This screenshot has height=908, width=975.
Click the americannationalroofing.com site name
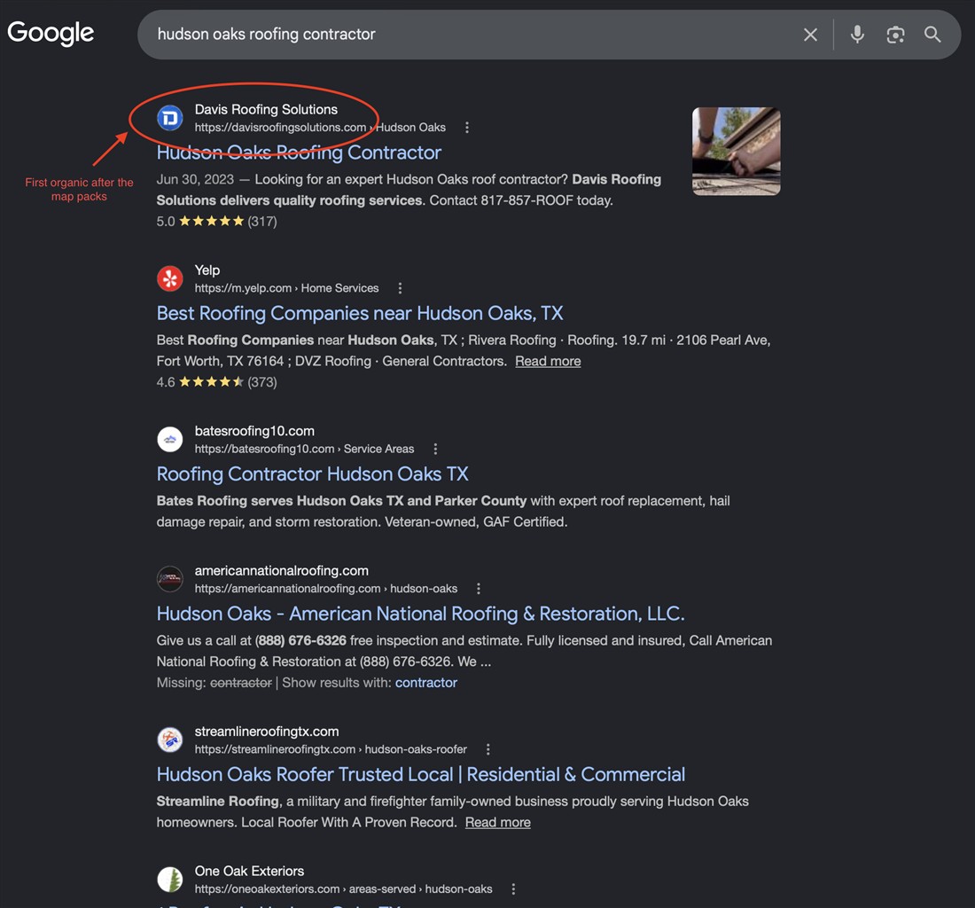(x=281, y=570)
